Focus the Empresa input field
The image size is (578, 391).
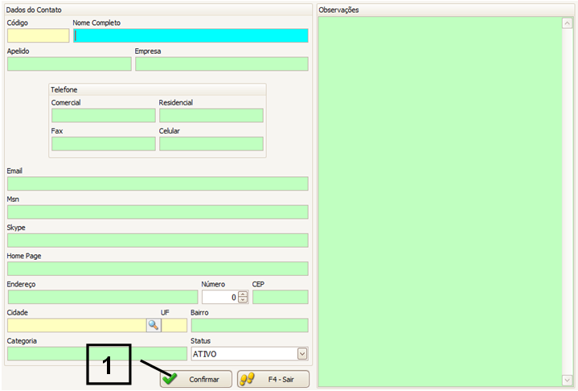point(221,64)
